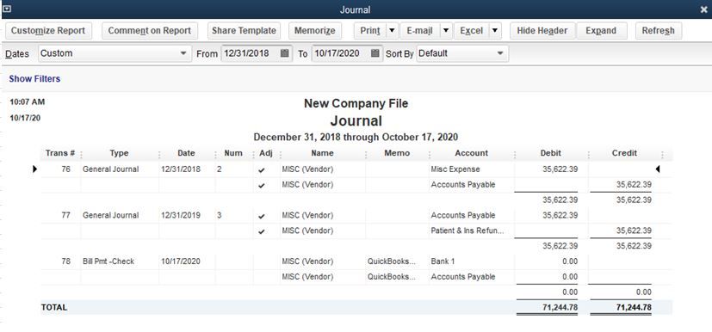
Task: Click Share Template button
Action: 244,31
